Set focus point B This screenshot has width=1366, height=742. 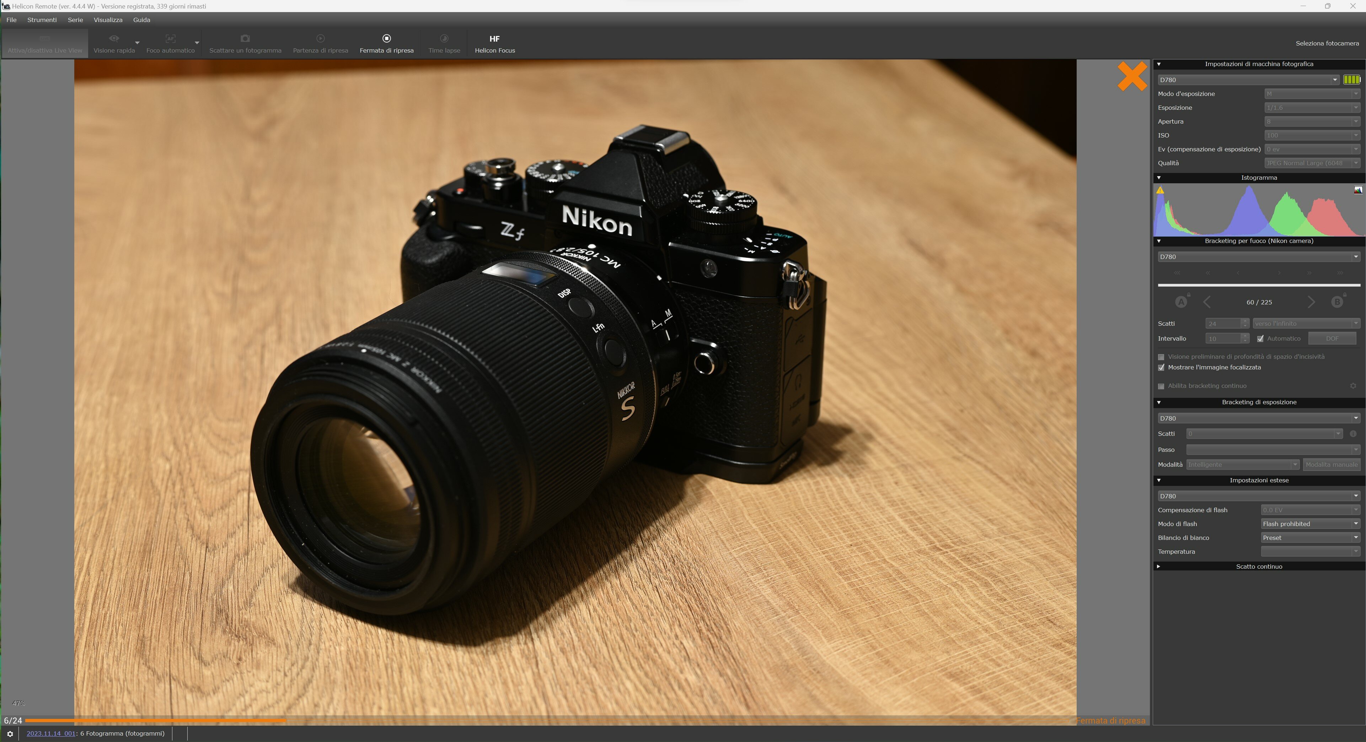point(1337,302)
